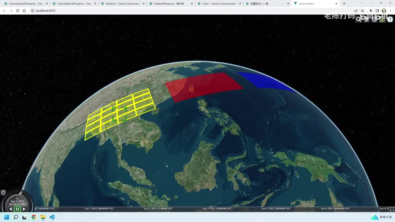This screenshot has height=222, width=395.
Task: Go forward in browser history
Action: 11,11
